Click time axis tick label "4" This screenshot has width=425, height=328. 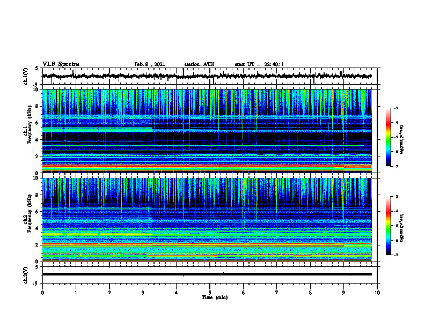[177, 293]
